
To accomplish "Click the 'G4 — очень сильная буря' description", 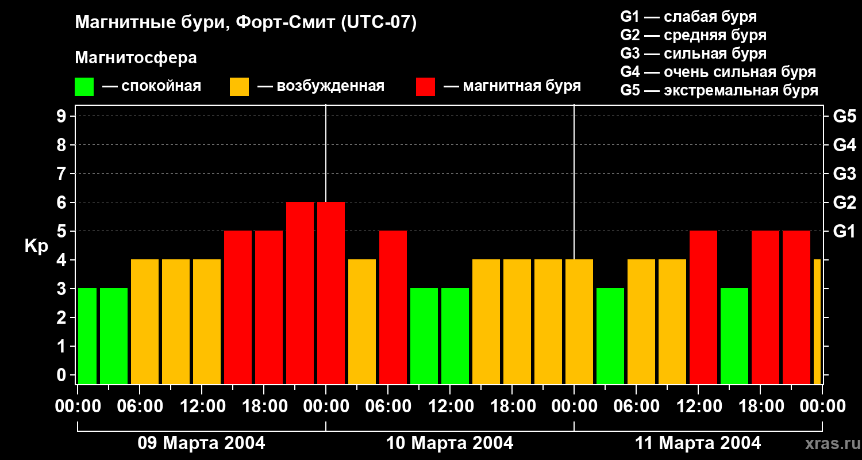I will point(718,72).
